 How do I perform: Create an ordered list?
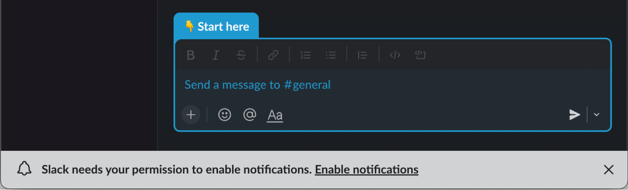305,55
